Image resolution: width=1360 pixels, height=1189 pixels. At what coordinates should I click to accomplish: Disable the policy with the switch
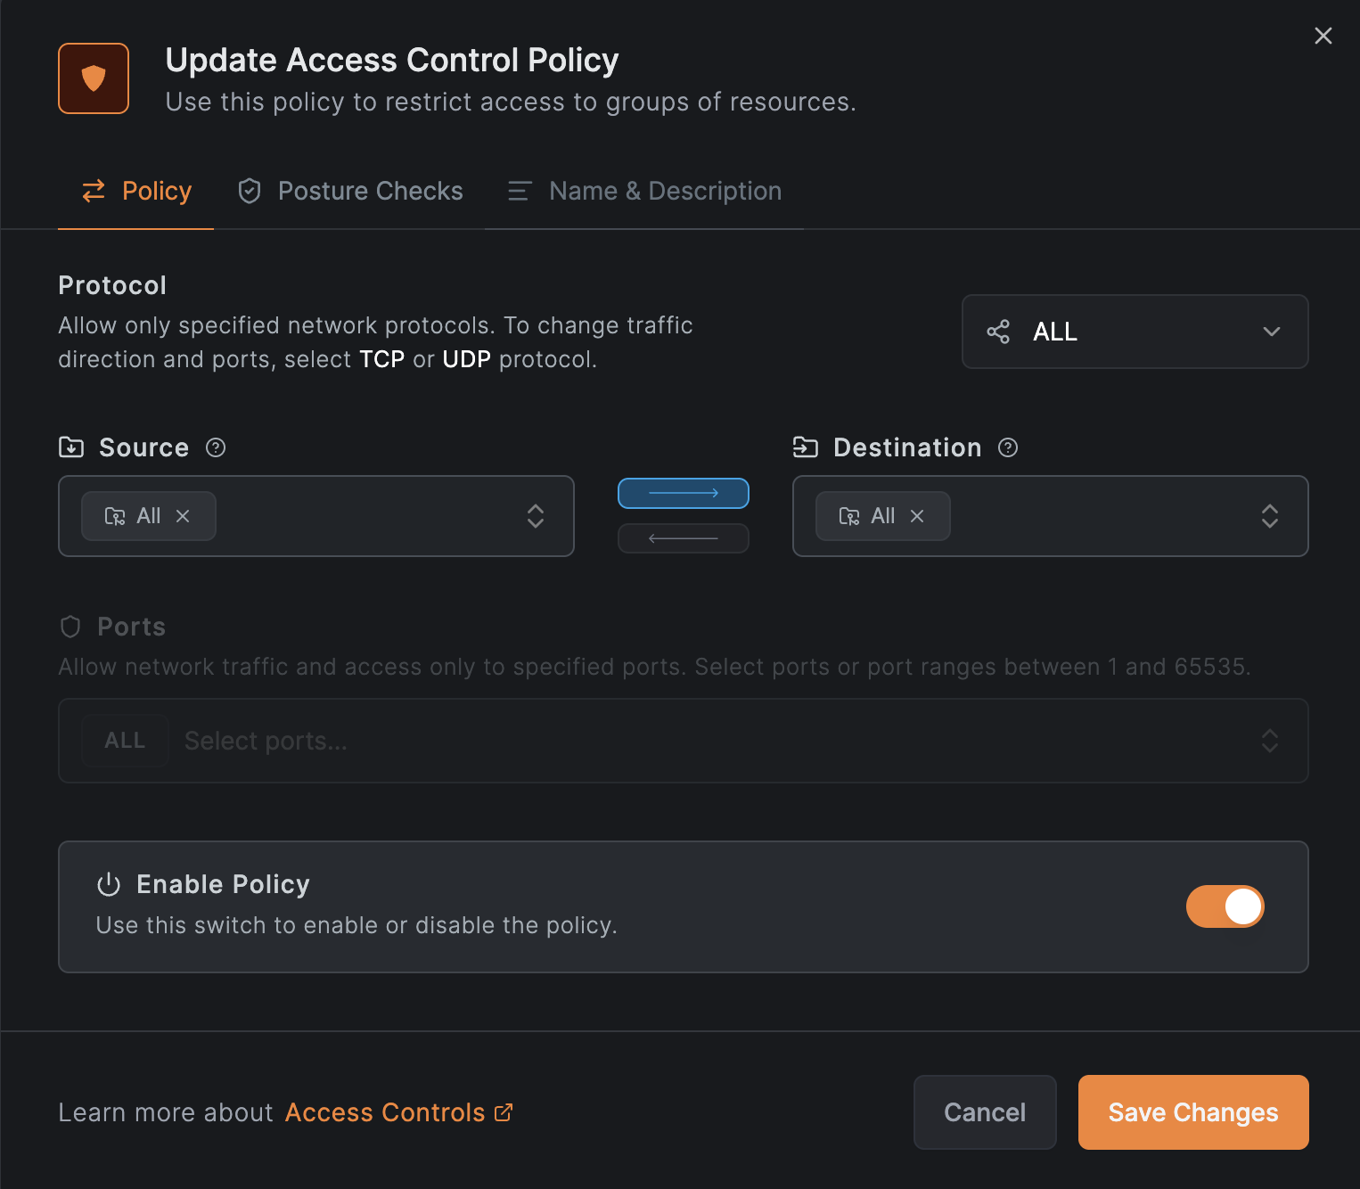coord(1225,906)
